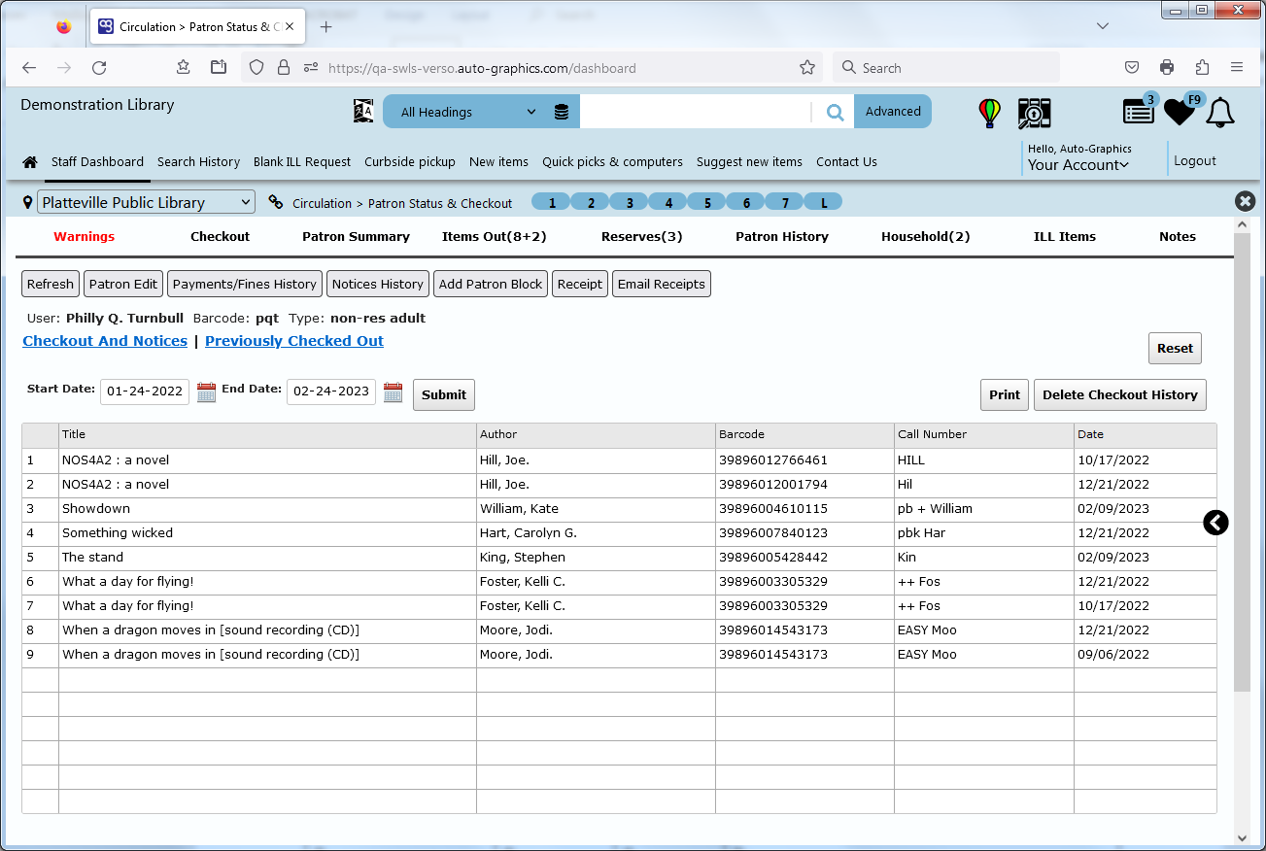Open Patron Summary tab
The width and height of the screenshot is (1266, 851).
click(356, 236)
